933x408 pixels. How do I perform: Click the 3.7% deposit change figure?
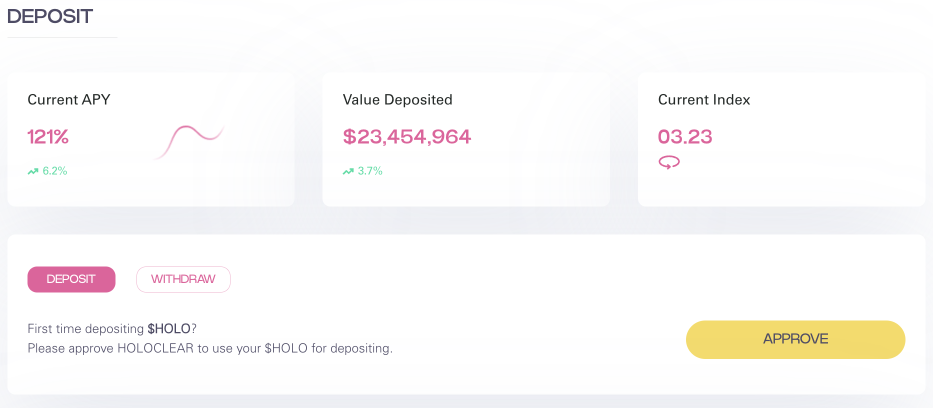click(x=370, y=171)
